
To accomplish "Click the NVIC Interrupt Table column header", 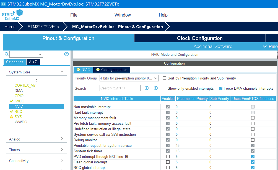I will tap(117, 99).
